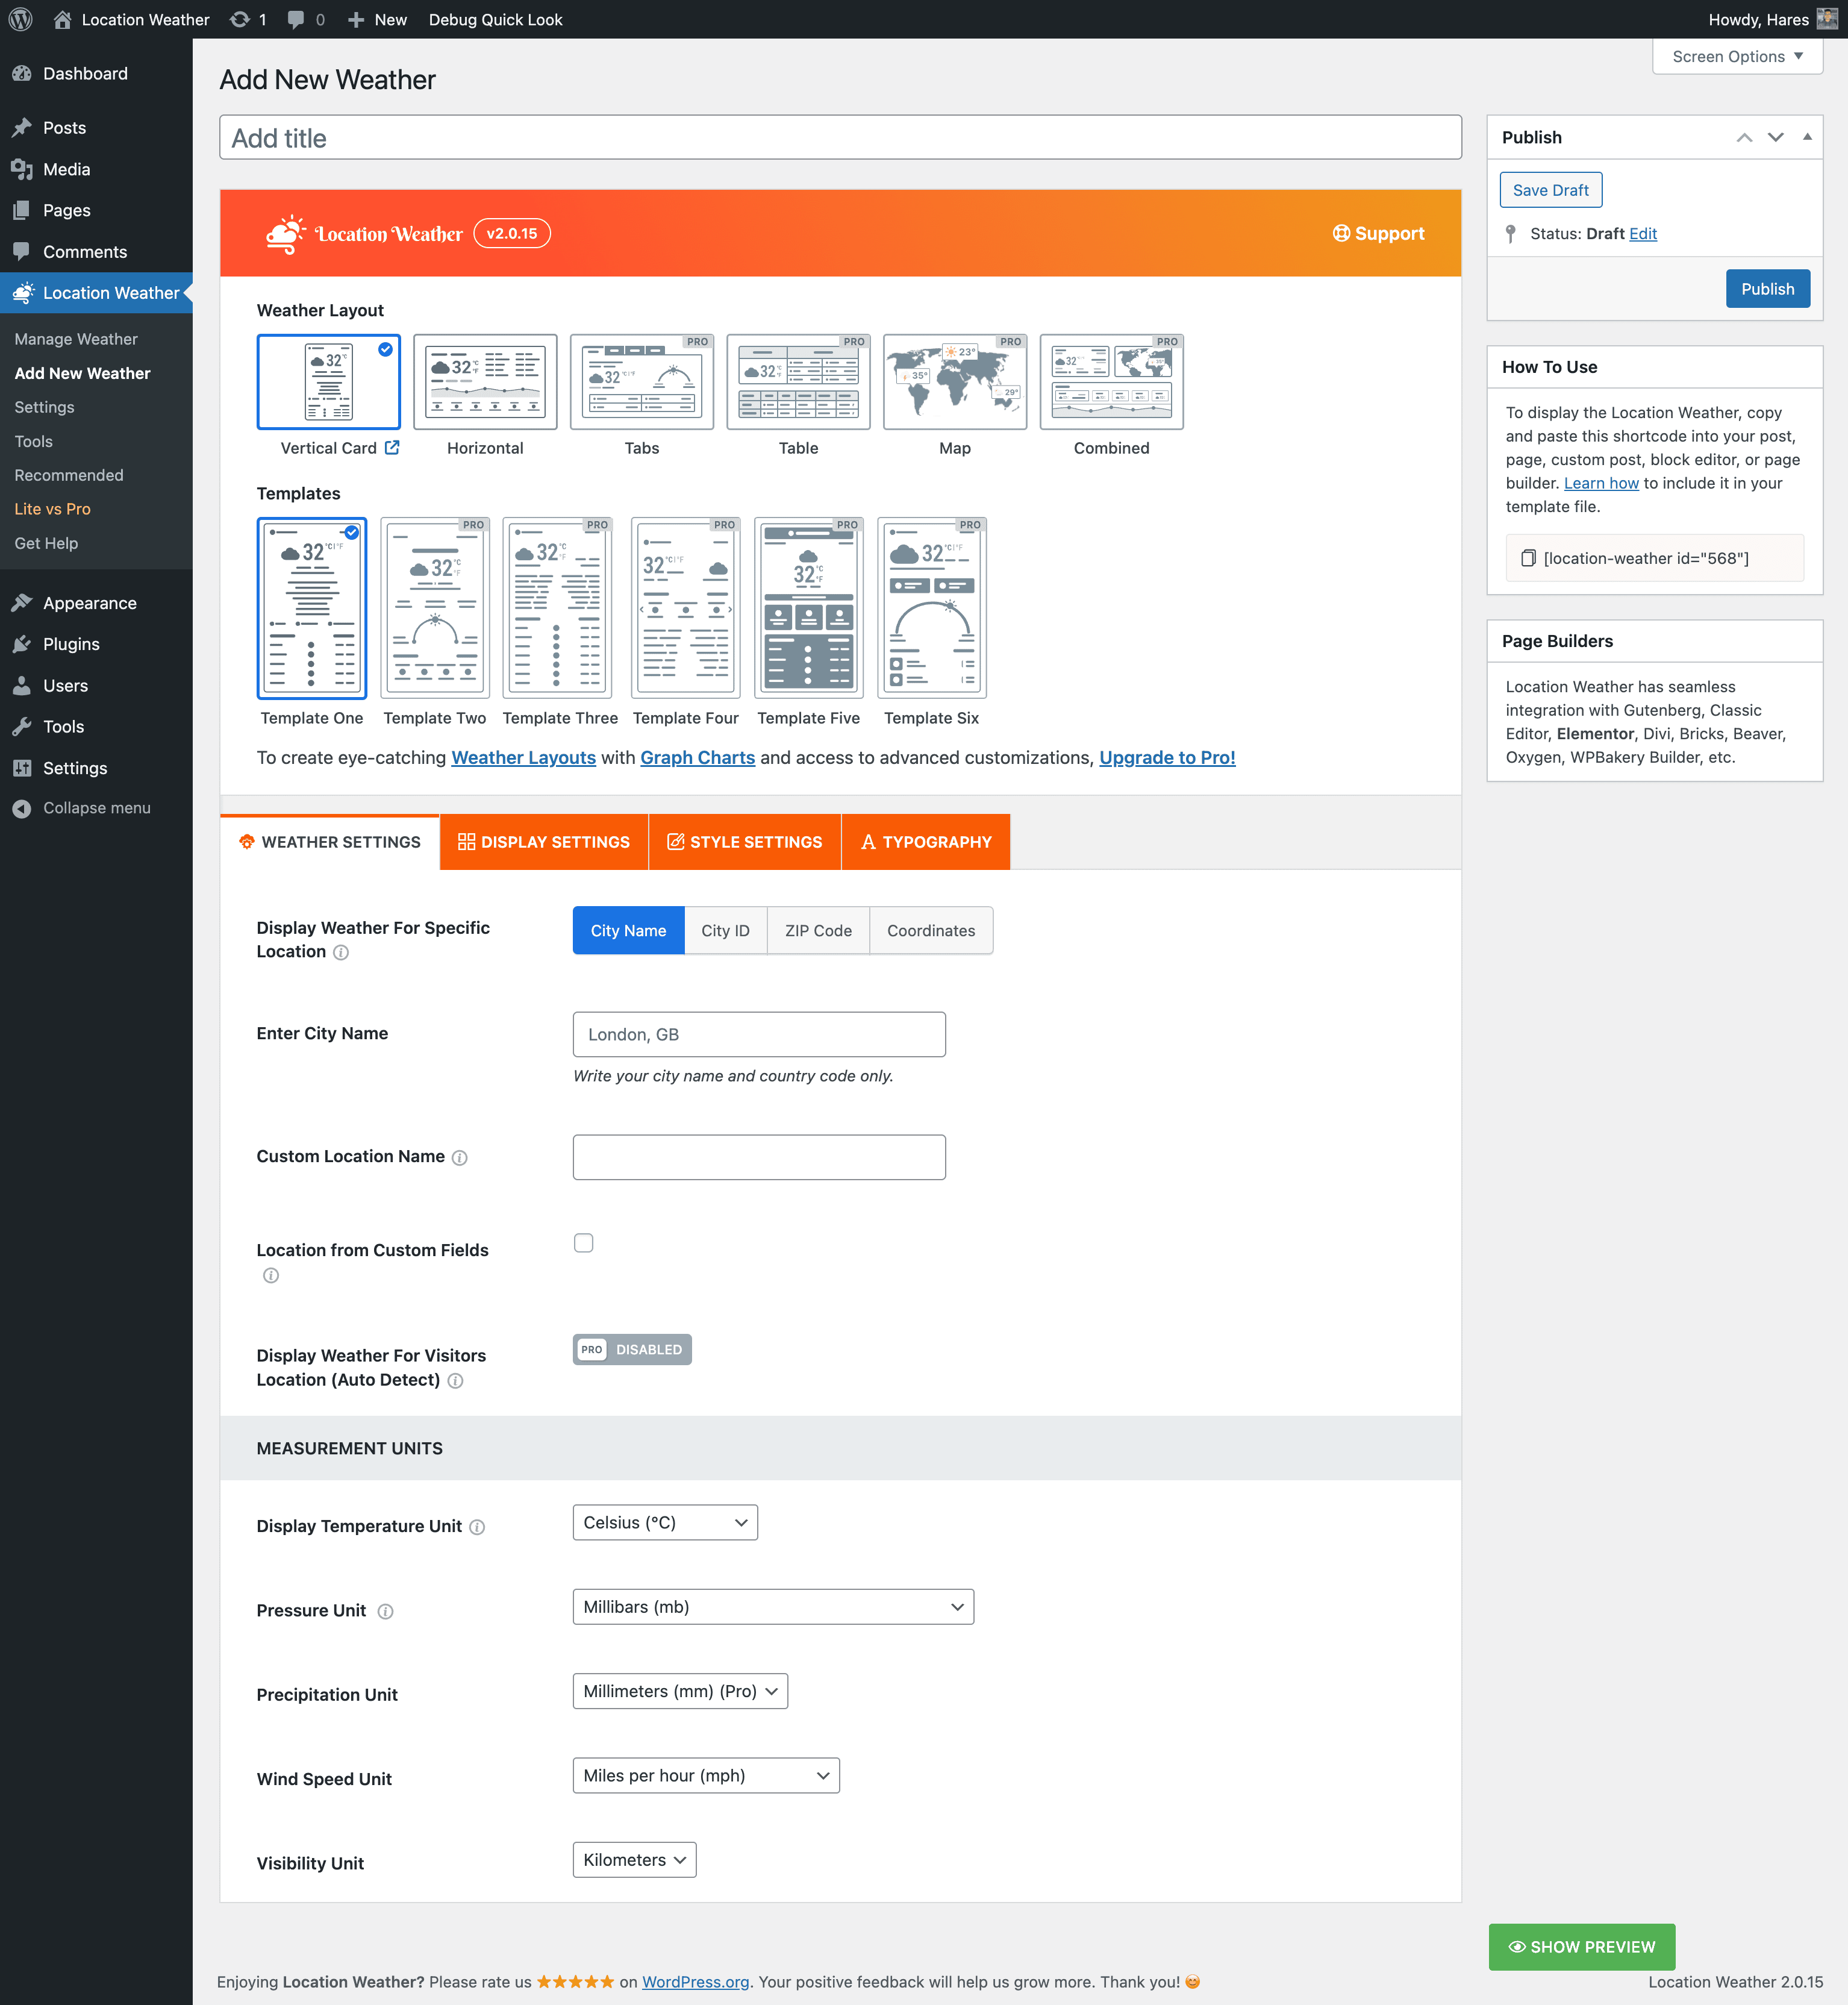
Task: Click info icon next to Pressure Unit
Action: pyautogui.click(x=386, y=1611)
